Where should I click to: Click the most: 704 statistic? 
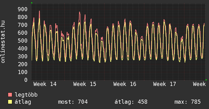coord(73,102)
